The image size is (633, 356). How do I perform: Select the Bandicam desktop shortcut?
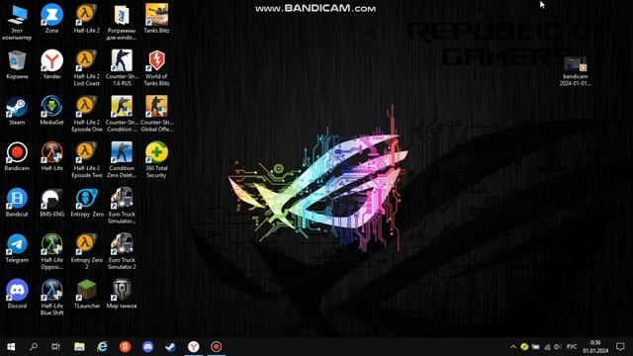click(x=17, y=156)
